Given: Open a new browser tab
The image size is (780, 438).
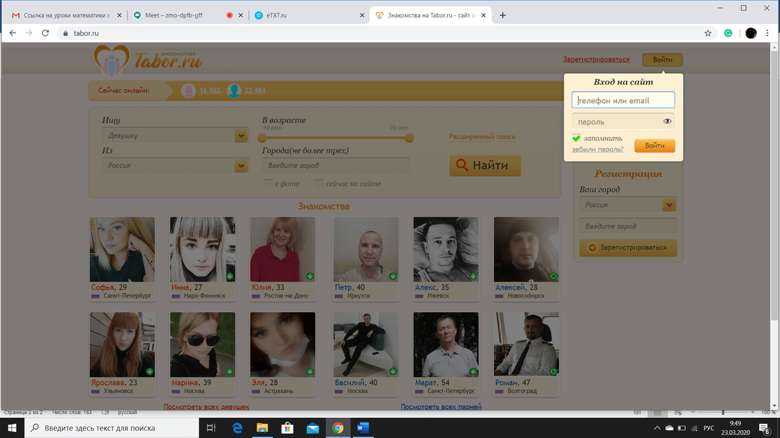Looking at the screenshot, I should pos(502,16).
